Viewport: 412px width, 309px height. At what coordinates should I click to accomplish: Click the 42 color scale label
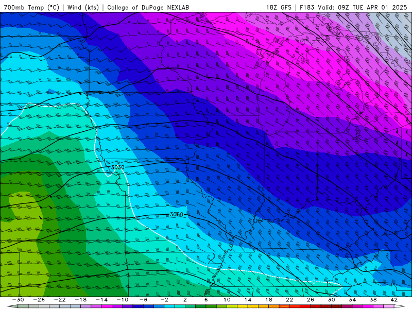tap(394, 300)
